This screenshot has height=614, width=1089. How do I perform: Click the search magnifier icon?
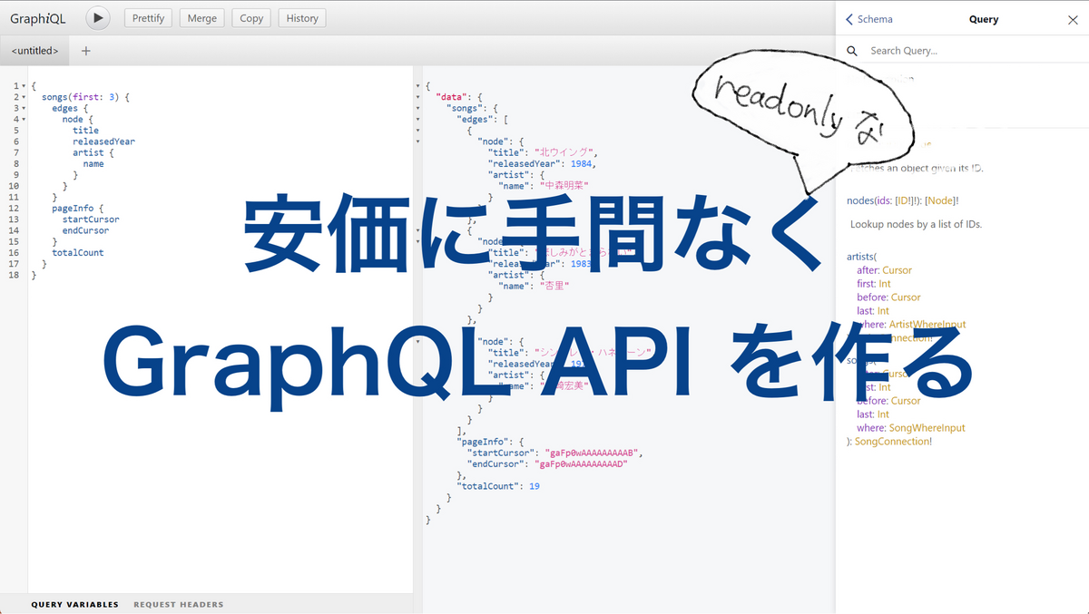coord(852,51)
